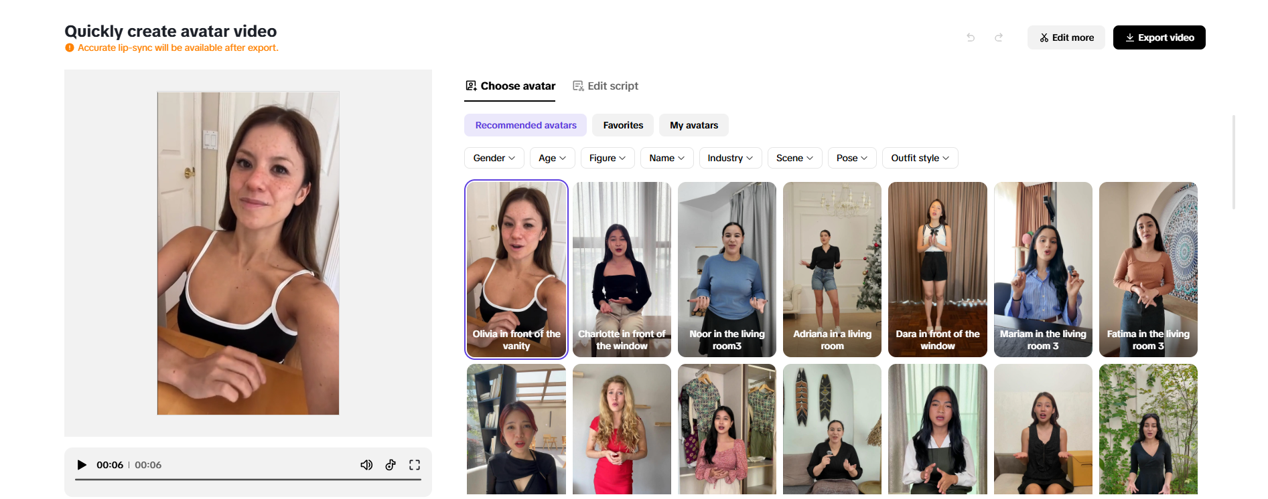Expand the Figure filter dropdown

click(x=608, y=158)
